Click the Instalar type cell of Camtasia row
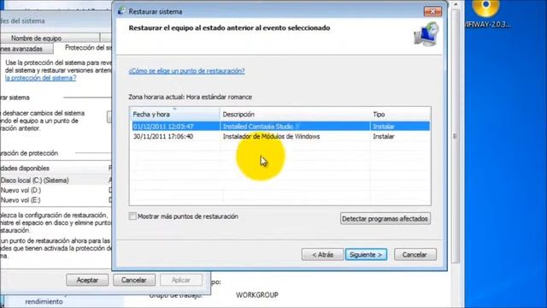547x308 pixels. point(384,127)
